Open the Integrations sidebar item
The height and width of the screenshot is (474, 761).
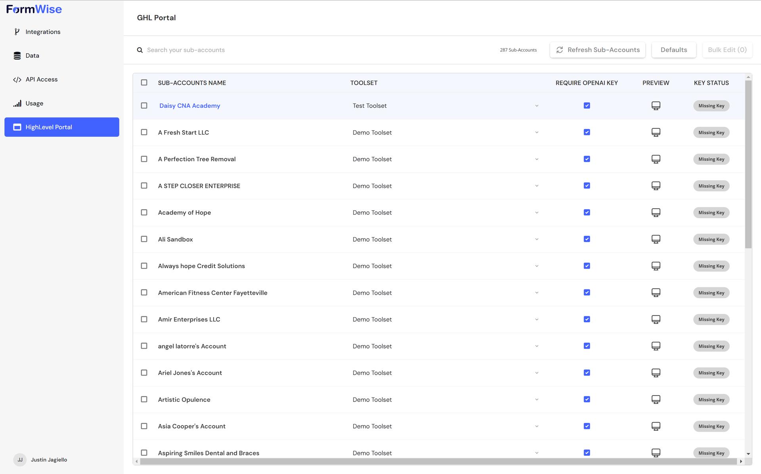43,32
